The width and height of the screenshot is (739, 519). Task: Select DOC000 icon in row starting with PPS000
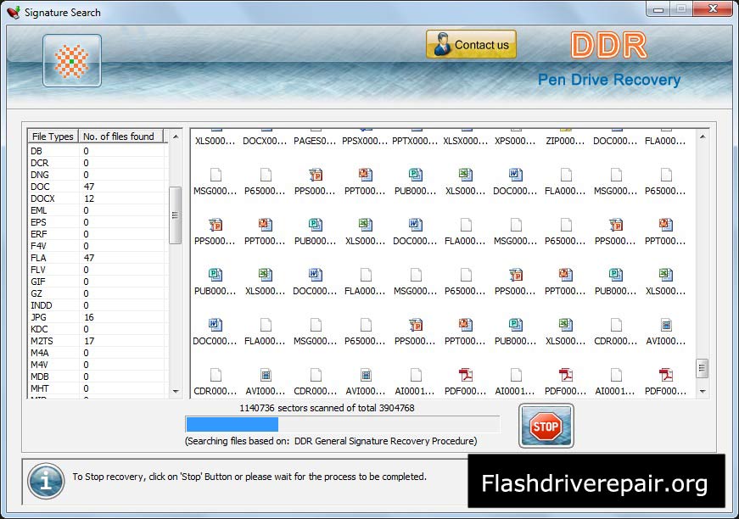(415, 225)
